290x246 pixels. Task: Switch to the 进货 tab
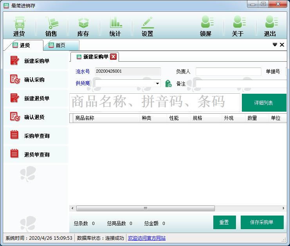(24, 45)
